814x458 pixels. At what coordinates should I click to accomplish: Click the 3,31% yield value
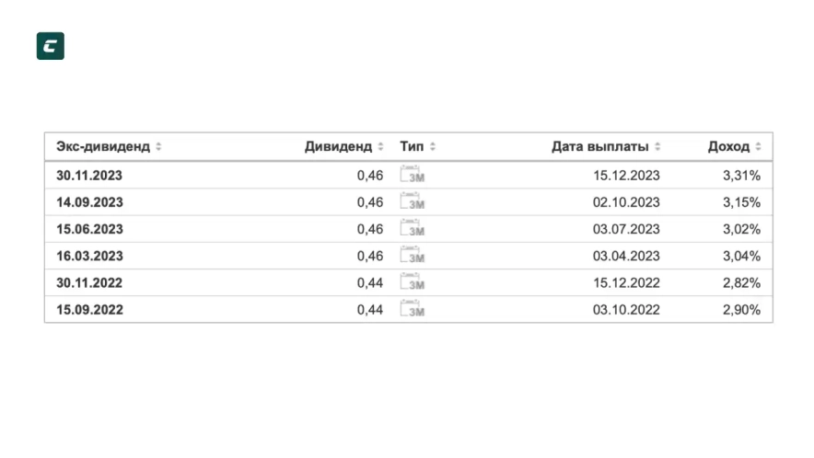(741, 176)
